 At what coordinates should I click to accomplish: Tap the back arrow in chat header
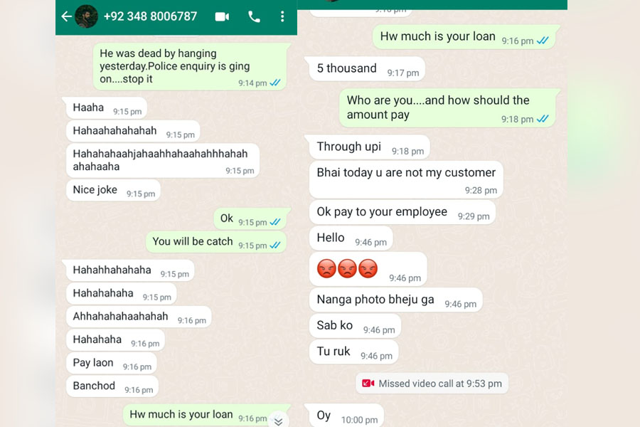(67, 16)
